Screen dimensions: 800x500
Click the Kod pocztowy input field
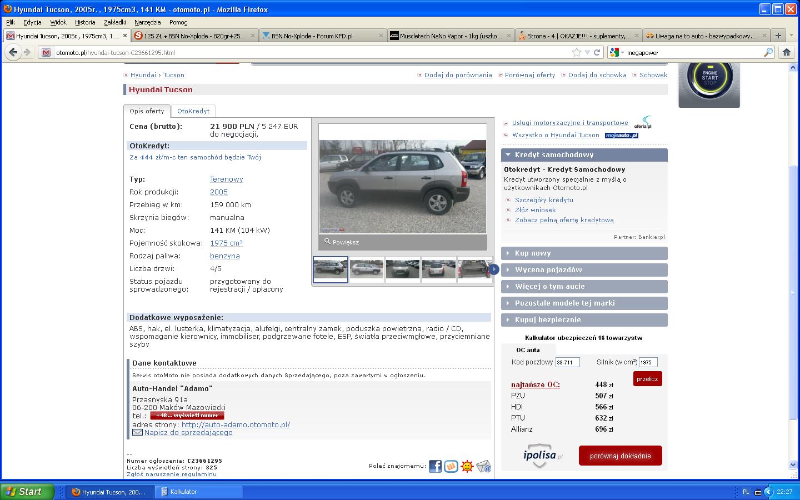[x=568, y=362]
